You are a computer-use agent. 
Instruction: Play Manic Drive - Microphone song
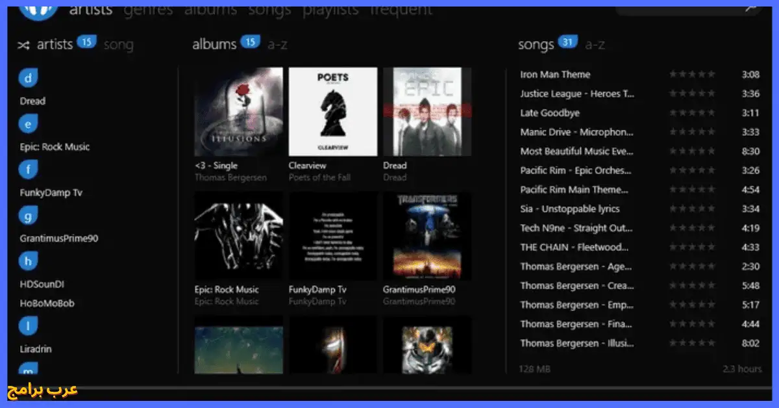577,132
